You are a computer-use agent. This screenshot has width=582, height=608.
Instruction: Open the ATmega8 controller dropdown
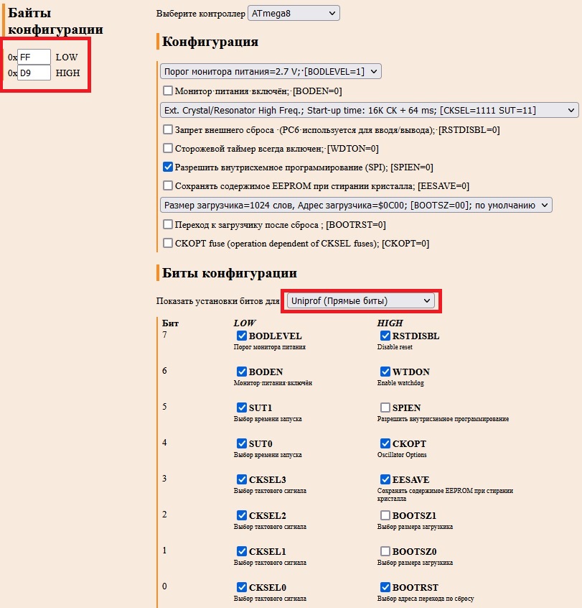click(x=293, y=13)
